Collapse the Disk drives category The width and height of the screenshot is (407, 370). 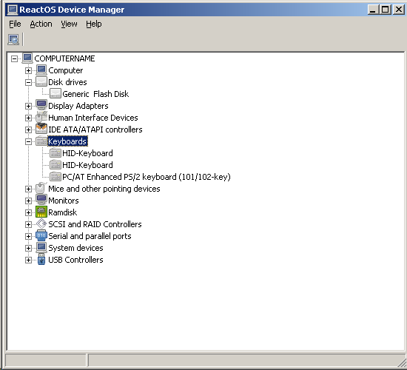tap(28, 82)
